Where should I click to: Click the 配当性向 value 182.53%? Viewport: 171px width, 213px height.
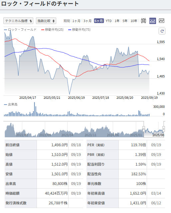139,174
